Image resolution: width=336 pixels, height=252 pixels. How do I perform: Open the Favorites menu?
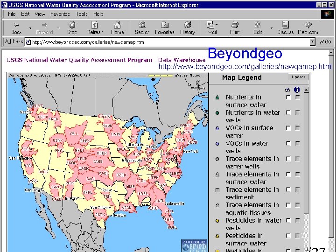click(60, 14)
